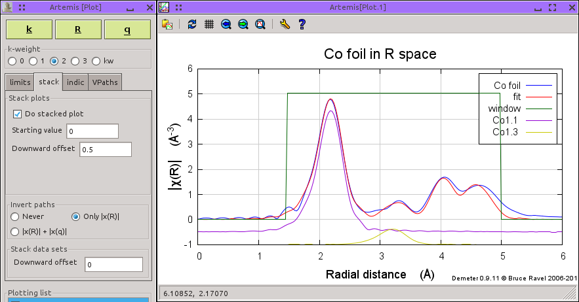Select |χ(R)| + |χ(q)| invert option
Screen dimensions: 579x302
tap(15, 231)
